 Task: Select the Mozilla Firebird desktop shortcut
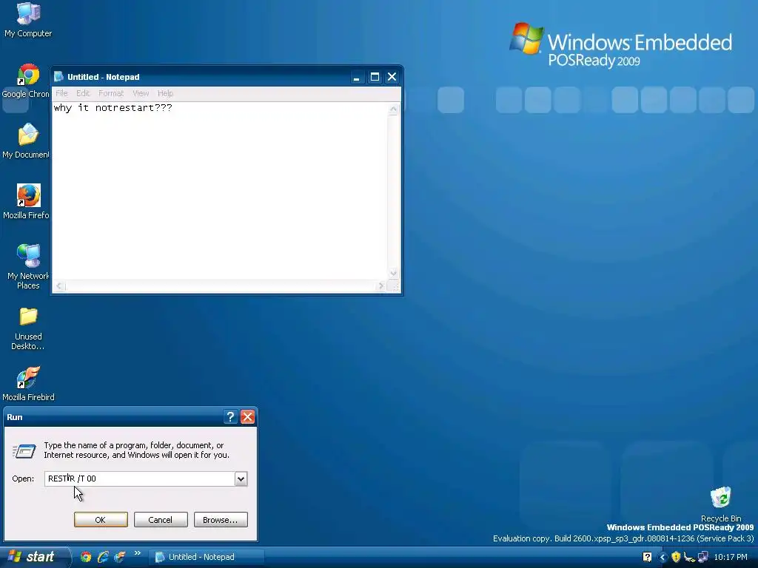[29, 384]
